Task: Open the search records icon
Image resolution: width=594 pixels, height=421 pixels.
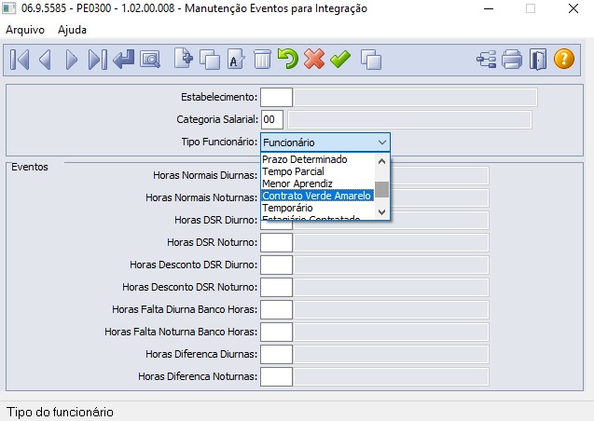Action: coord(150,60)
